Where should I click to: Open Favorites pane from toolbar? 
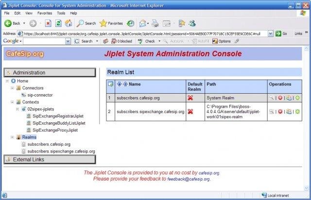coord(111,23)
